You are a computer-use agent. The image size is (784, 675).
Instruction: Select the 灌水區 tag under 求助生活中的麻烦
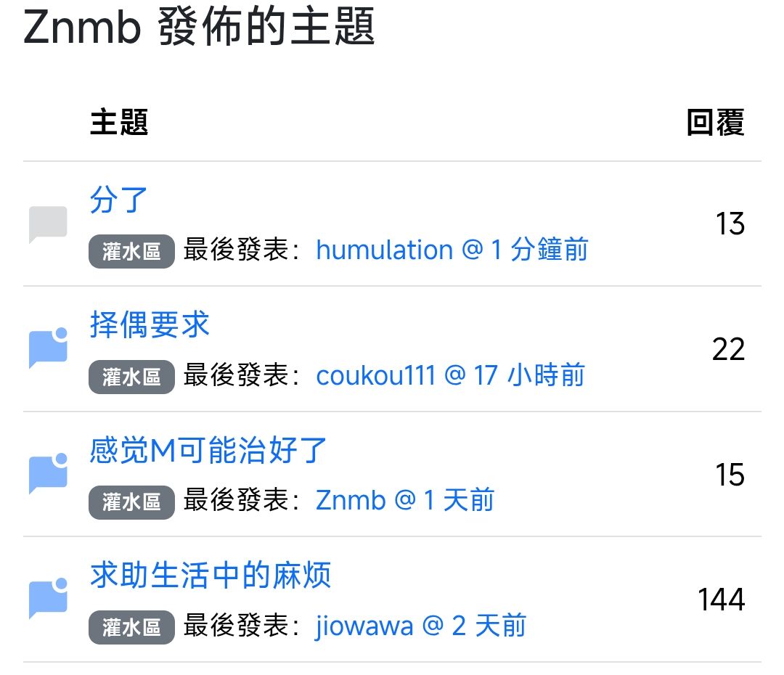[x=131, y=627]
